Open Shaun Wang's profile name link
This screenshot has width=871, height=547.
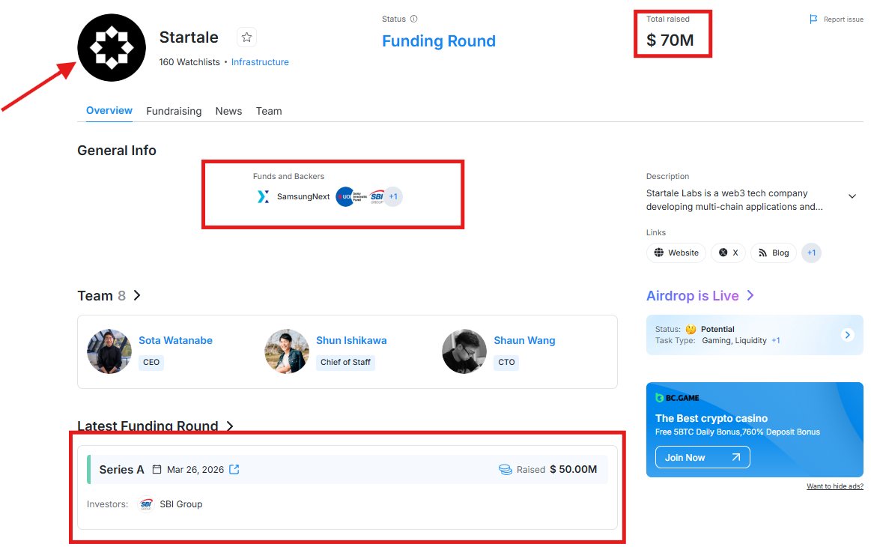pos(524,341)
